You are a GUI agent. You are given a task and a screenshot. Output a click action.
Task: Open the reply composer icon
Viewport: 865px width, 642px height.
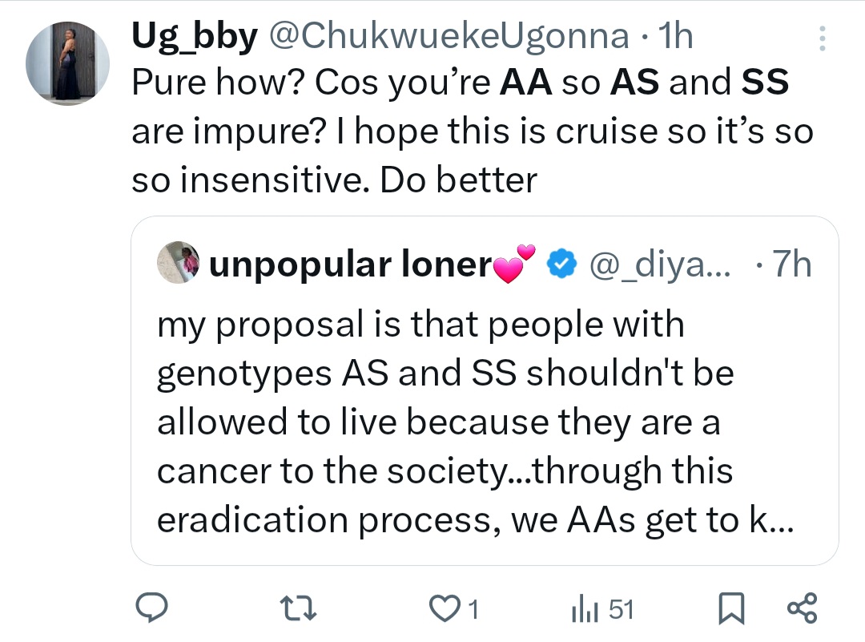pos(152,608)
